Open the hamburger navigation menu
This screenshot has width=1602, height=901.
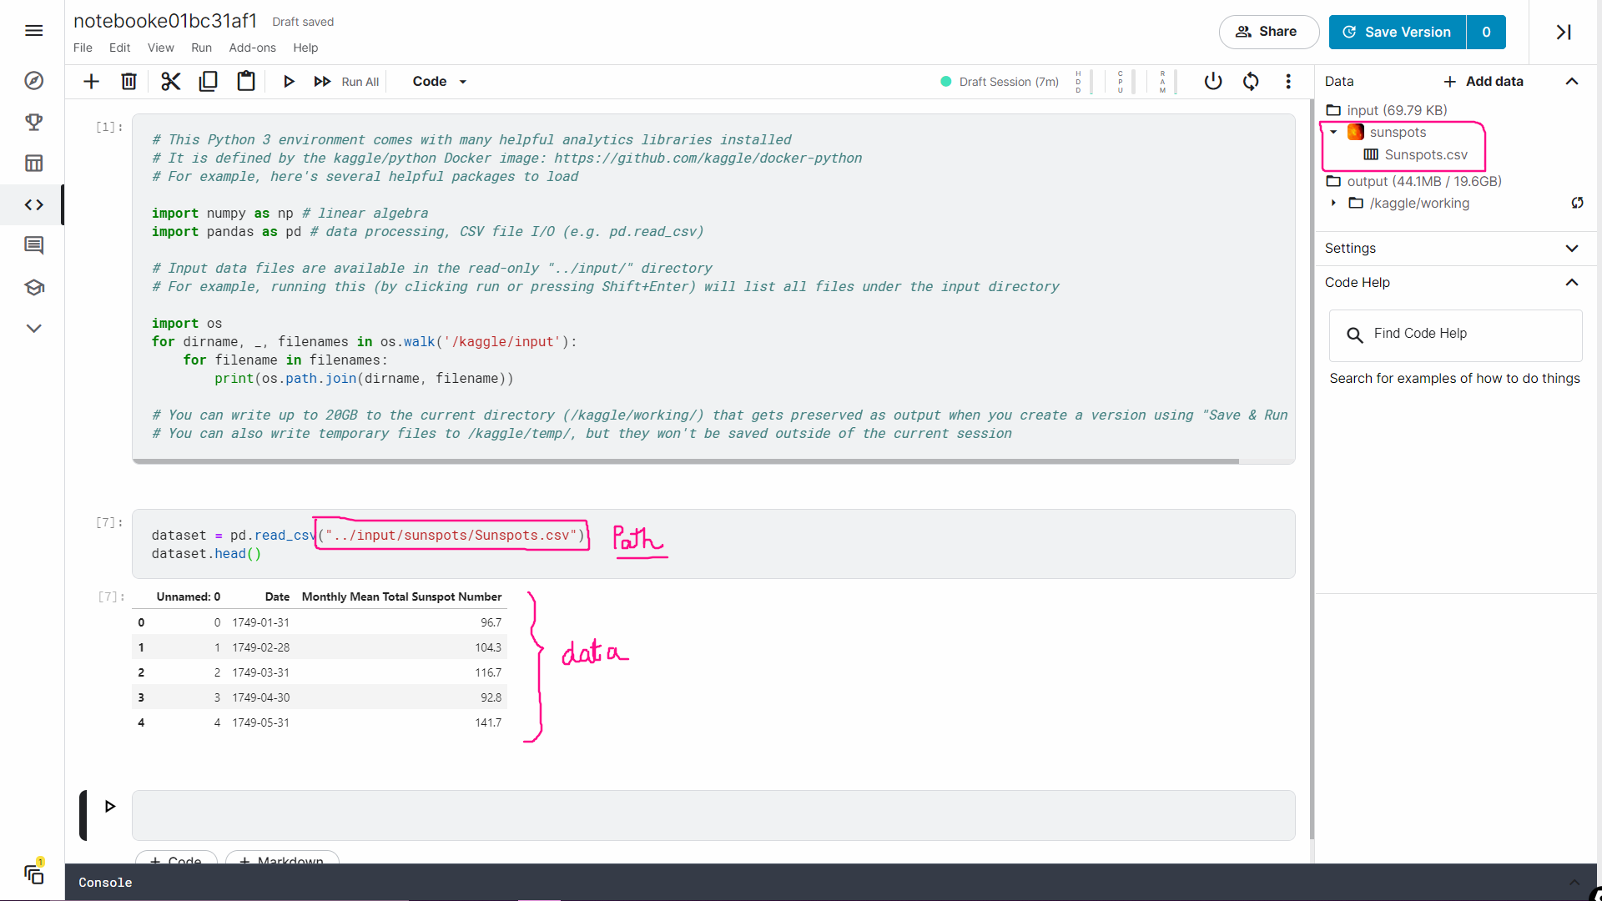pyautogui.click(x=33, y=31)
